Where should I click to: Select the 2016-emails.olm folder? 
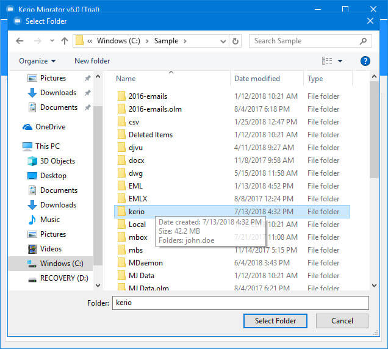tap(155, 109)
